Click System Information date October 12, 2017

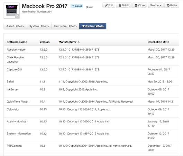158,136
